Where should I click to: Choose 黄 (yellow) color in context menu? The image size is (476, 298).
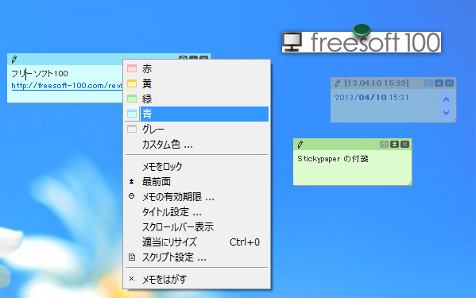[197, 83]
